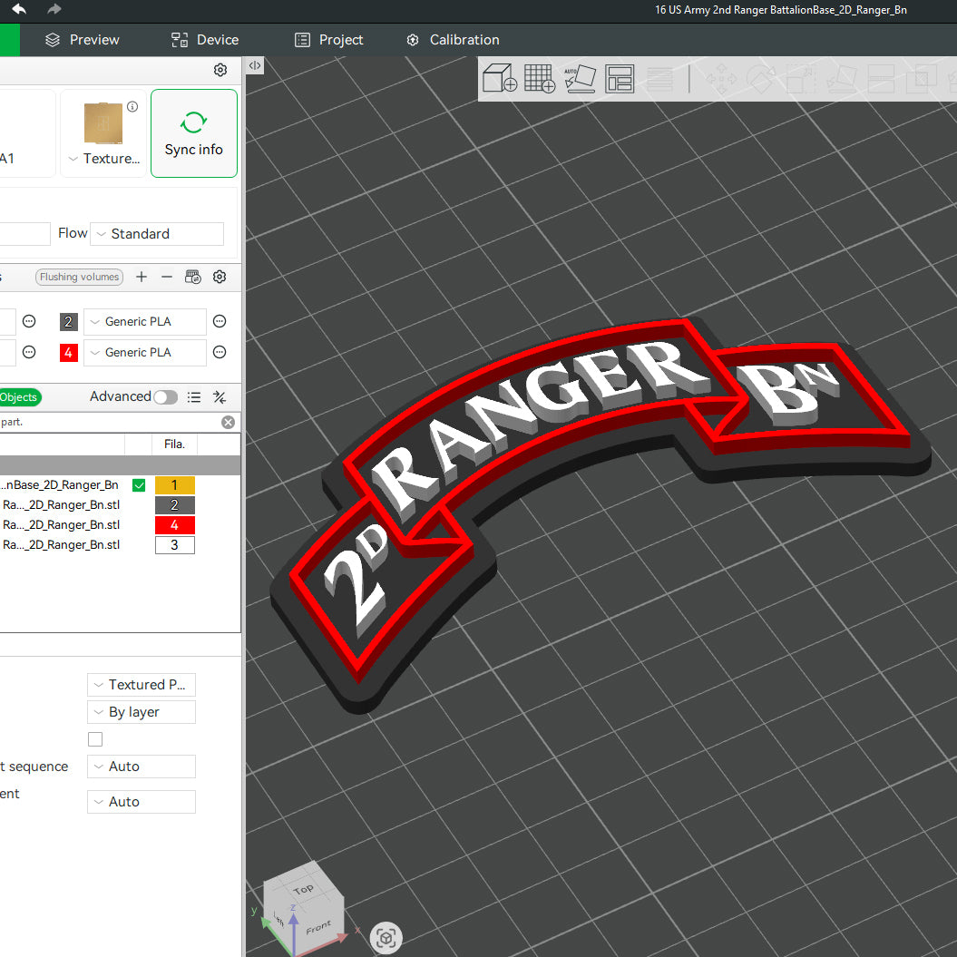Open the Calibration tab

click(452, 39)
